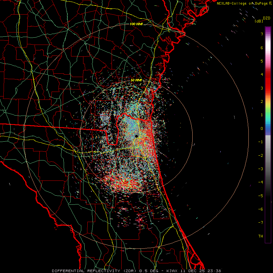
Task: Click the 3 value on the color scale
Action: point(262,88)
